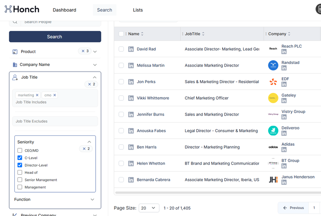Viewport: 321px width, 216px height.
Task: Collapse the Seniority panel
Action: 89,142
